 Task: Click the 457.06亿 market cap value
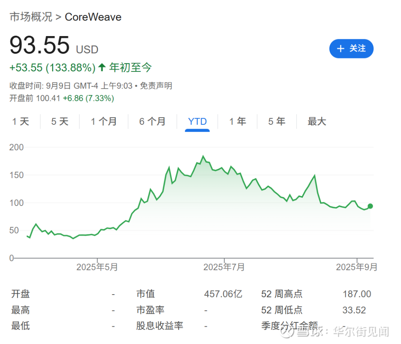click(x=223, y=294)
